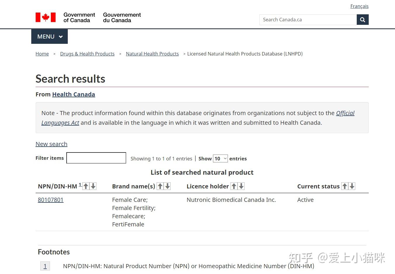Follow the Health Canada link
Screen dimensions: 395x274
point(74,94)
